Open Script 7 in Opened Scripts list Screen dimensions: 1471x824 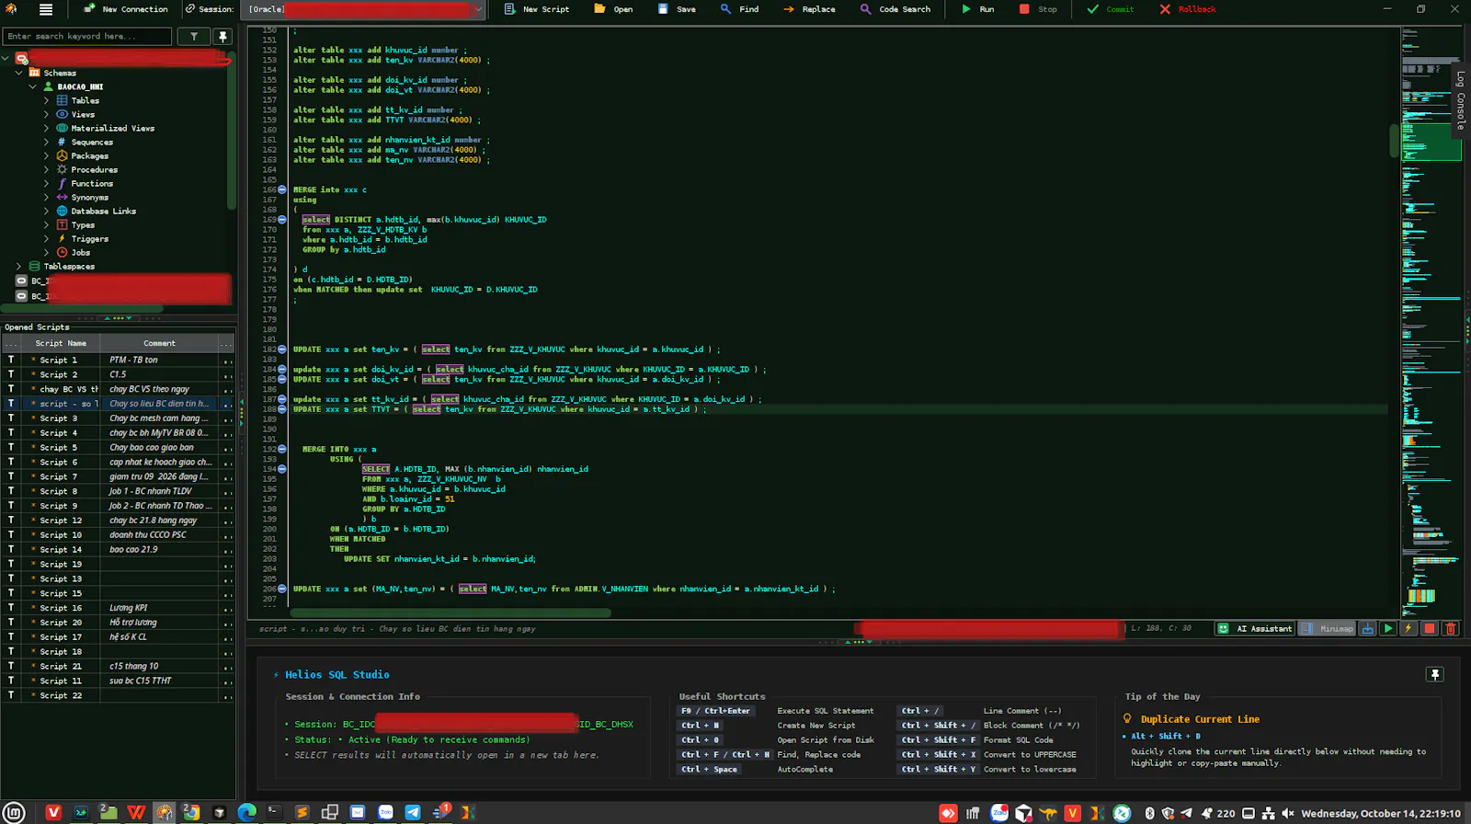point(118,476)
